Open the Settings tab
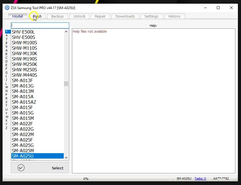241x185 pixels. tap(152, 16)
